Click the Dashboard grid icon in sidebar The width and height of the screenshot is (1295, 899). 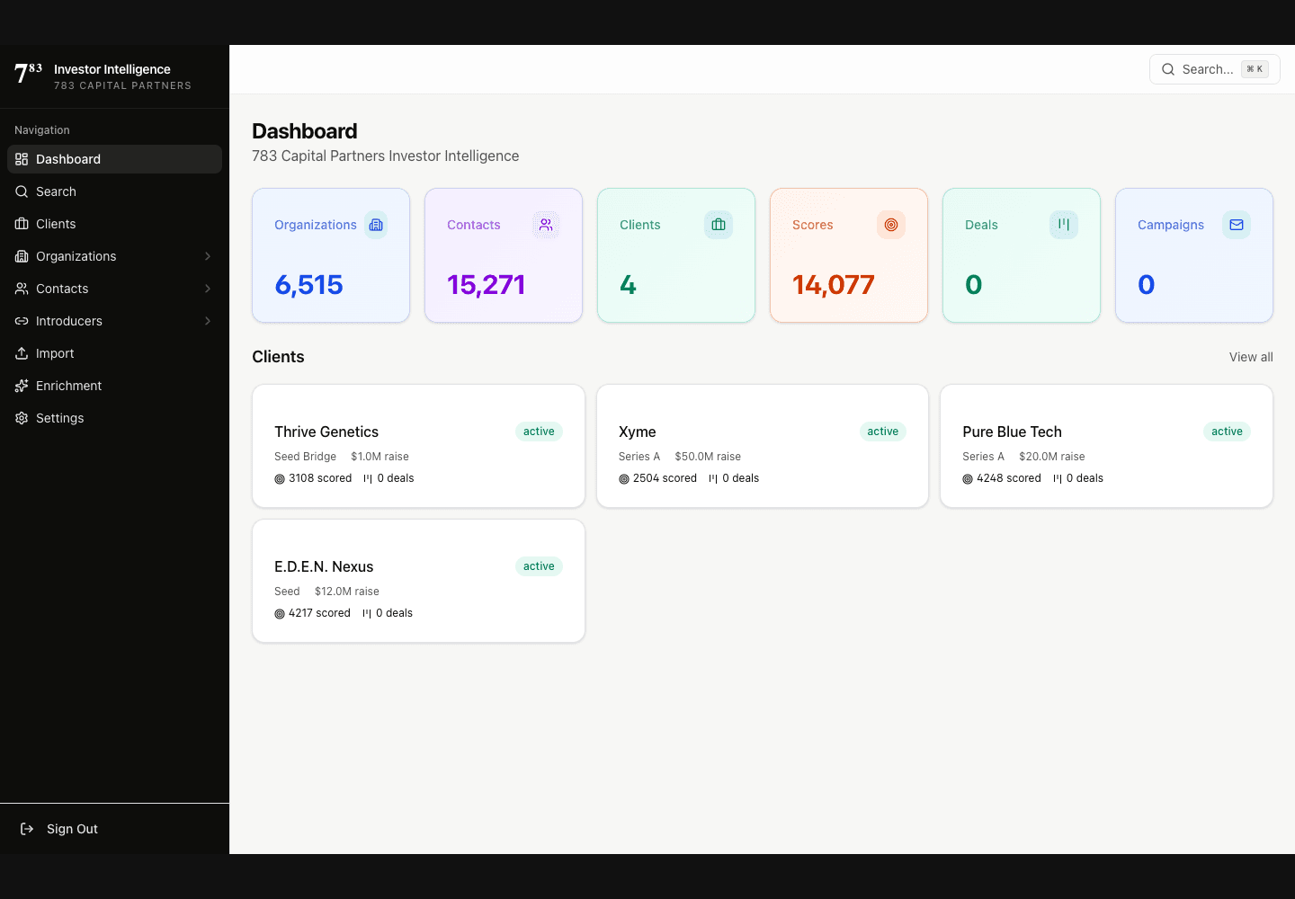tap(22, 159)
